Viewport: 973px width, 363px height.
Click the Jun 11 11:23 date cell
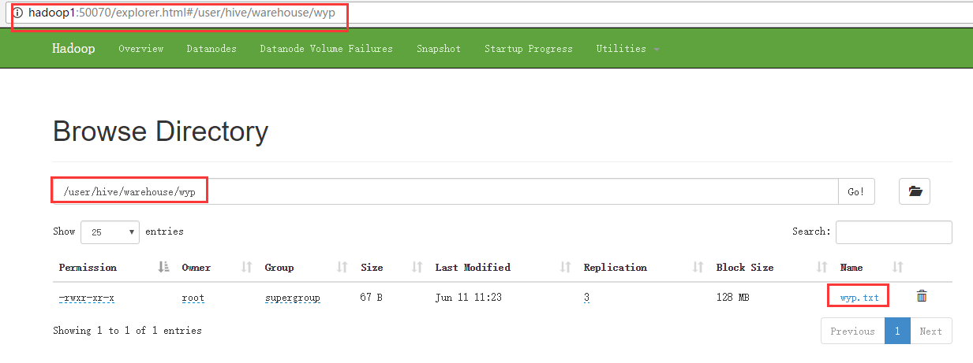pos(469,298)
